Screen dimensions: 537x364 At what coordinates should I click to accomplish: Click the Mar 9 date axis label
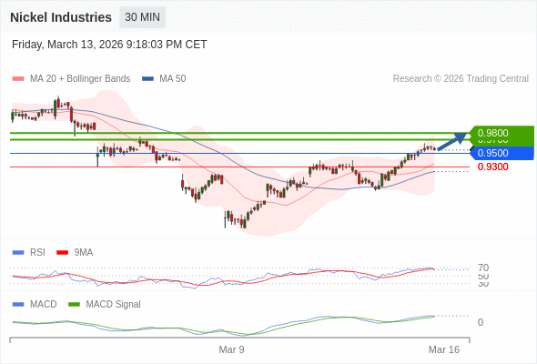231,349
